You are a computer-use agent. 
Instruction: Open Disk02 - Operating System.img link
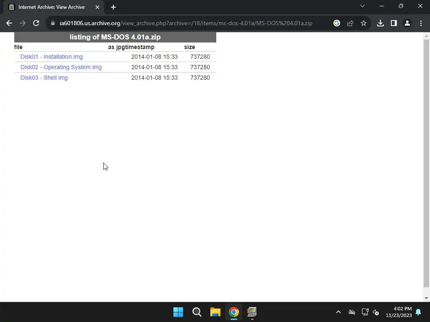[x=61, y=67]
